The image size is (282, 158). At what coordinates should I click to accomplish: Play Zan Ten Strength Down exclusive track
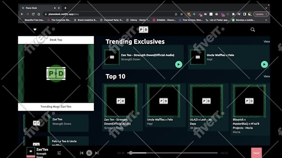179,64
